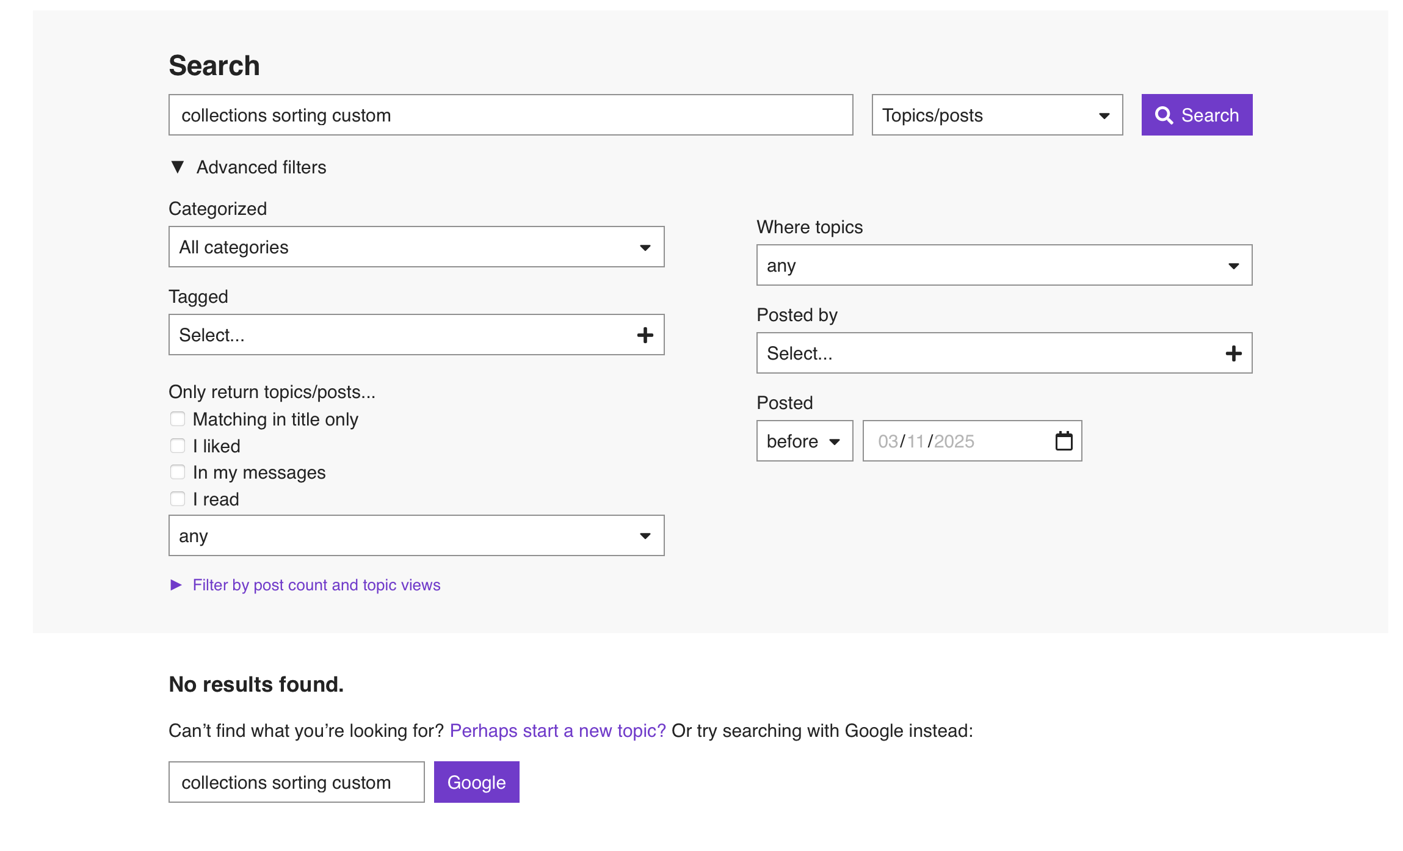Tick the In my messages checkbox
Screen dimensions: 1403x851
[178, 472]
